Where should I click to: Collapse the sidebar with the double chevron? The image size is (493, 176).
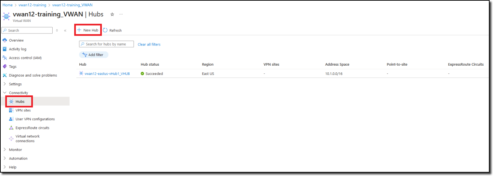click(x=65, y=30)
